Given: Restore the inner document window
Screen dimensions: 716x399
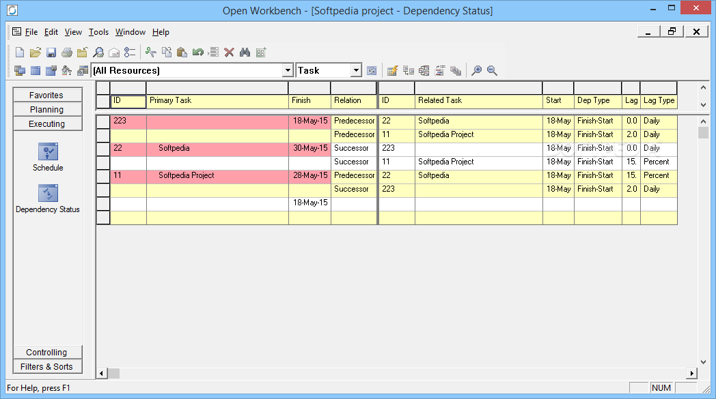Looking at the screenshot, I should point(672,31).
